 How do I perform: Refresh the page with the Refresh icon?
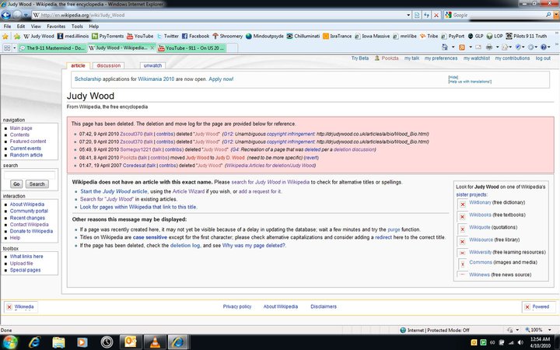(426, 15)
